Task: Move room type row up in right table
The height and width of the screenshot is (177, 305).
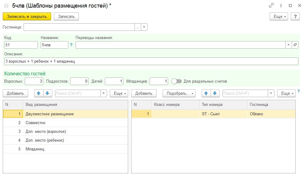Action: [206, 93]
